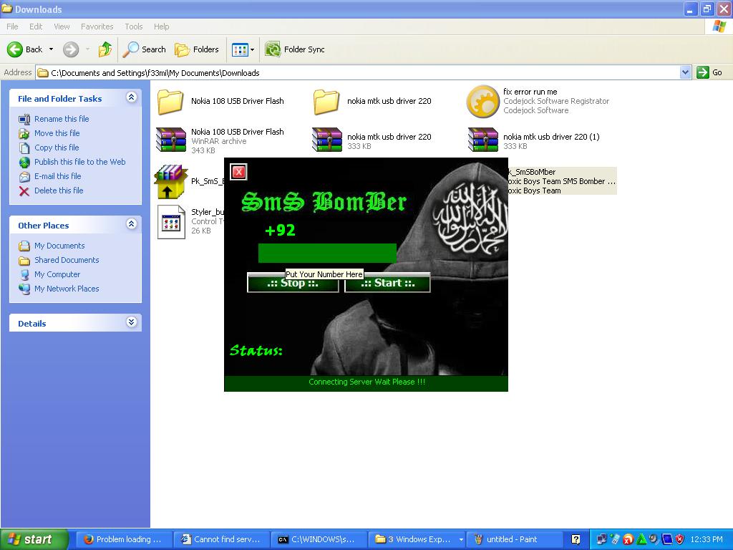This screenshot has height=550, width=733.
Task: Open the Favorites menu
Action: click(97, 26)
